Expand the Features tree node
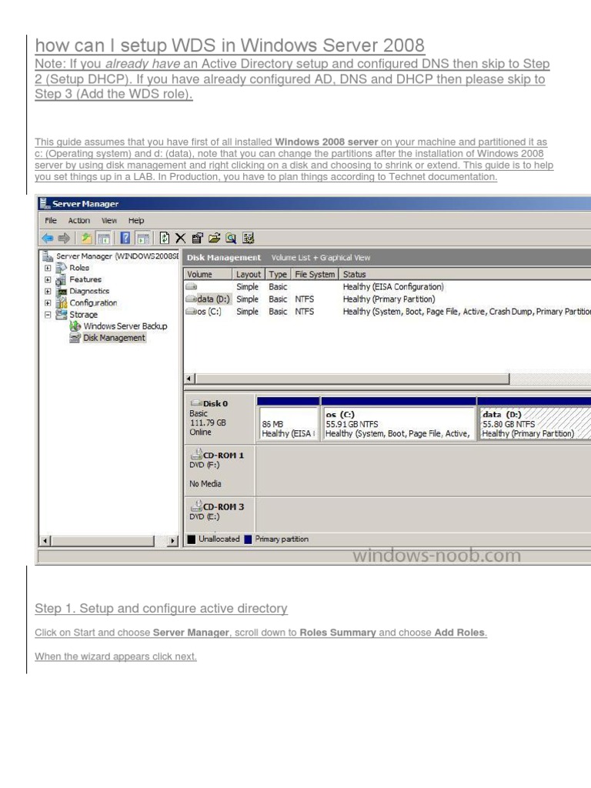This screenshot has height=788, width=591. [x=48, y=279]
